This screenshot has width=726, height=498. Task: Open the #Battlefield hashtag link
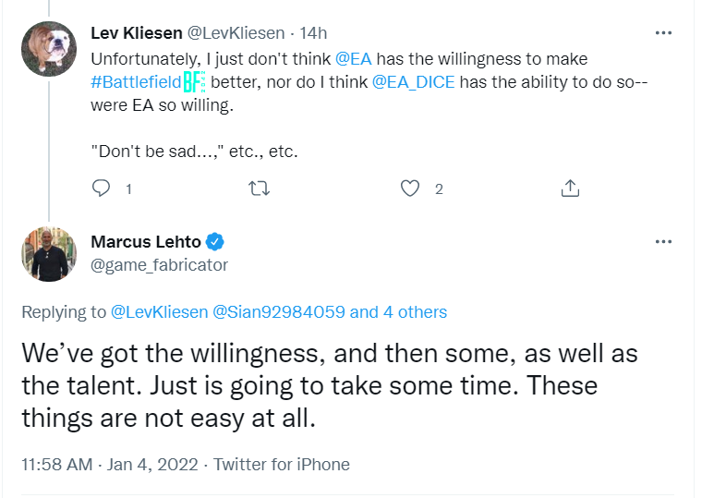click(135, 82)
